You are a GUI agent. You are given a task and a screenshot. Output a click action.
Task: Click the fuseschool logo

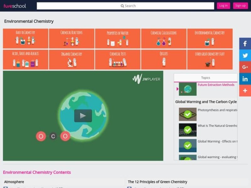click(x=15, y=6)
